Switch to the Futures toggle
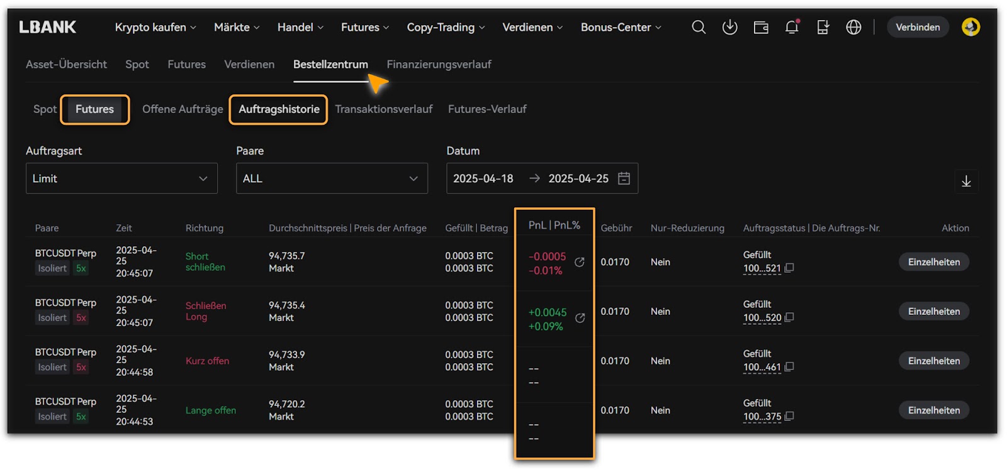This screenshot has width=1007, height=470. pos(95,109)
